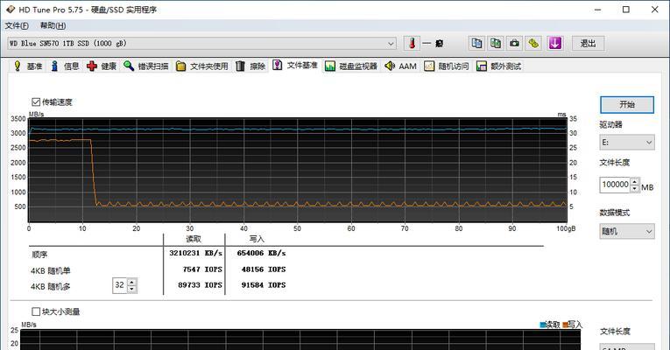Click the 48156 IOPS write value
This screenshot has height=350, width=670.
tap(264, 269)
